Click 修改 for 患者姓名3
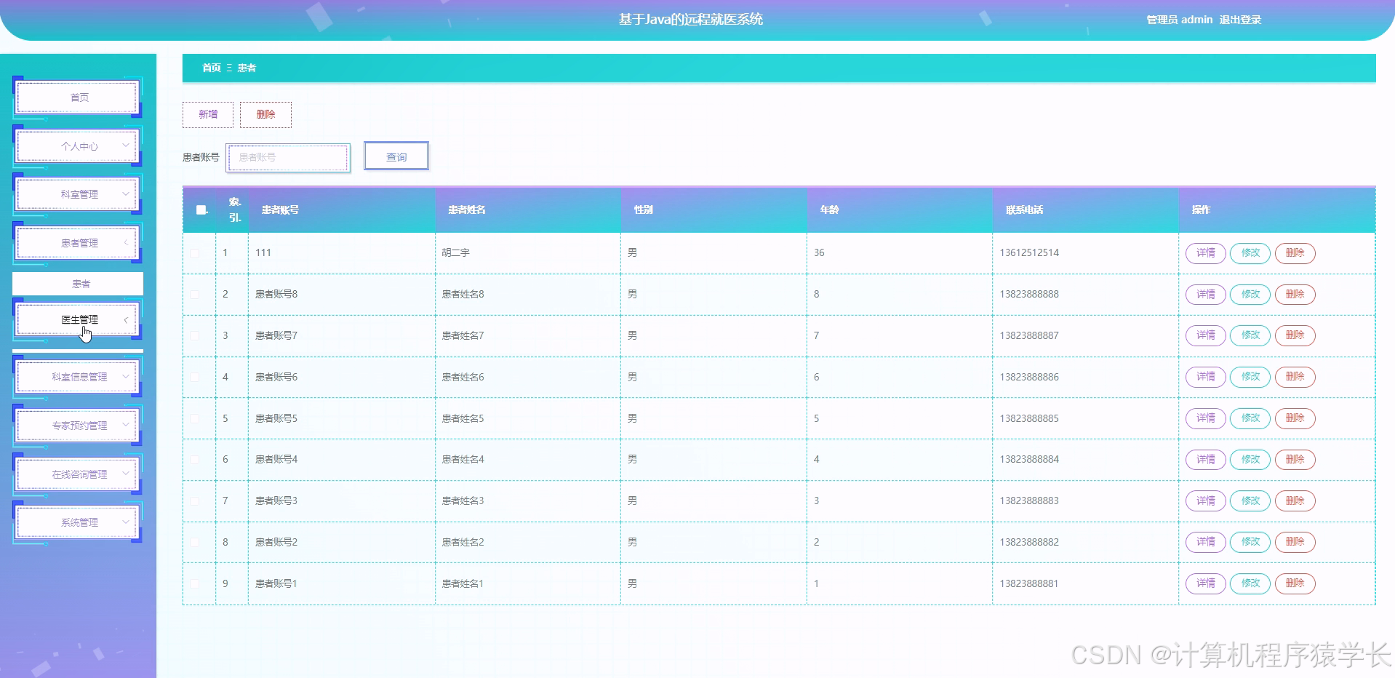The image size is (1395, 678). tap(1250, 501)
